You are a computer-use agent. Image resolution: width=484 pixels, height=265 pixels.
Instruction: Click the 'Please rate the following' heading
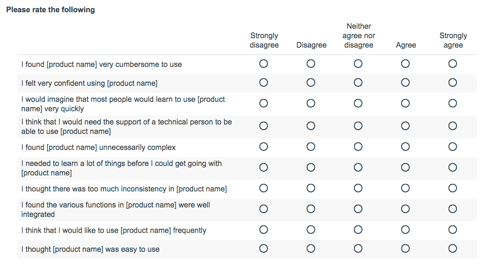(x=51, y=10)
